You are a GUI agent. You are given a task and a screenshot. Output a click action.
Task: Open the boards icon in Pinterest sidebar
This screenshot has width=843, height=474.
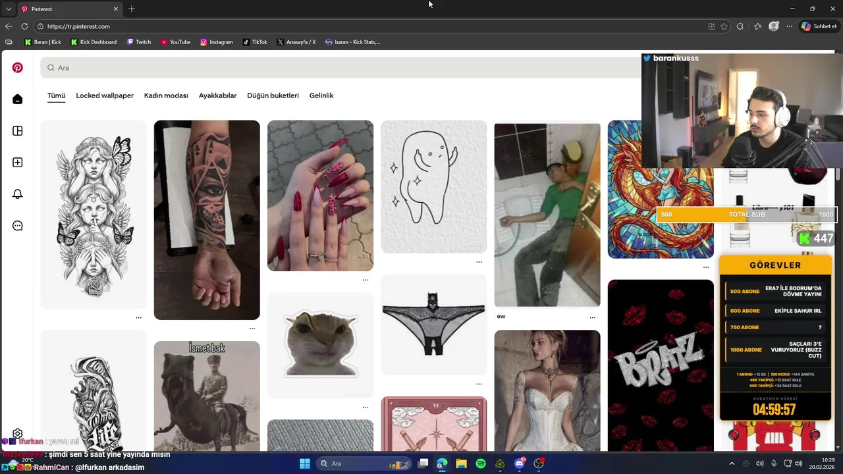[x=18, y=131]
